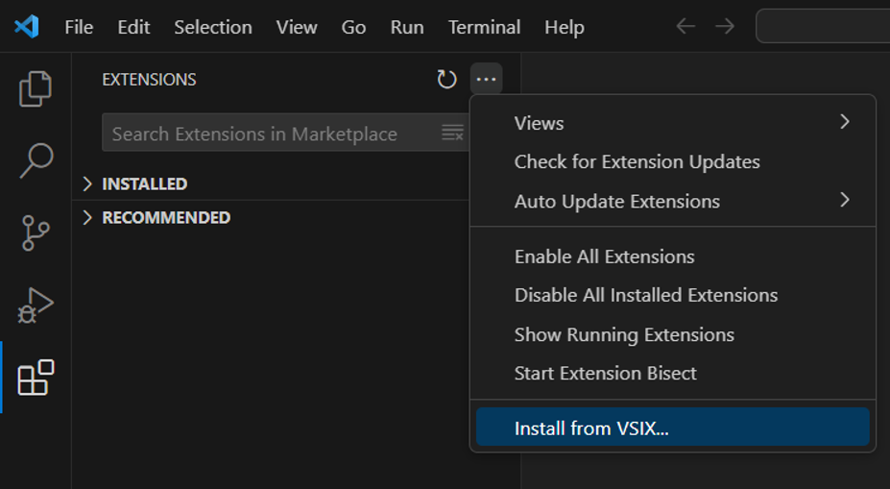Viewport: 890px width, 489px height.
Task: Open the Terminal menu
Action: pyautogui.click(x=484, y=27)
